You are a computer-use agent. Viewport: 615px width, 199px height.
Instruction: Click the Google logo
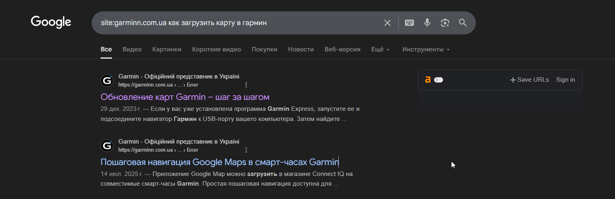point(51,22)
